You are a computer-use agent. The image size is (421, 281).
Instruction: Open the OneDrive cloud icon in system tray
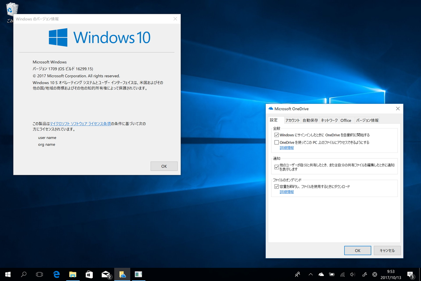point(321,274)
